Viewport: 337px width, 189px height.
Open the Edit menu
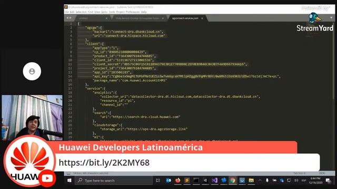coord(72,12)
